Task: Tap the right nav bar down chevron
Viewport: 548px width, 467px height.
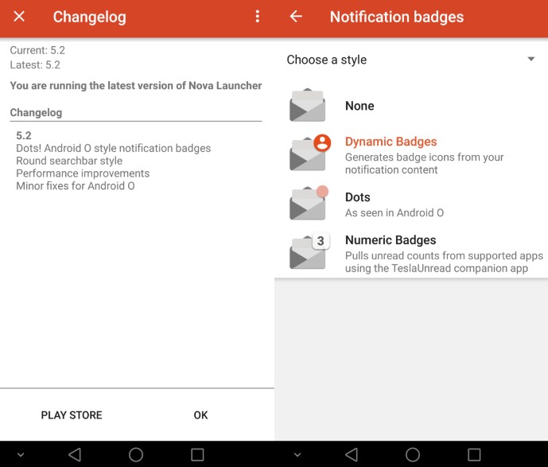Action: (297, 455)
